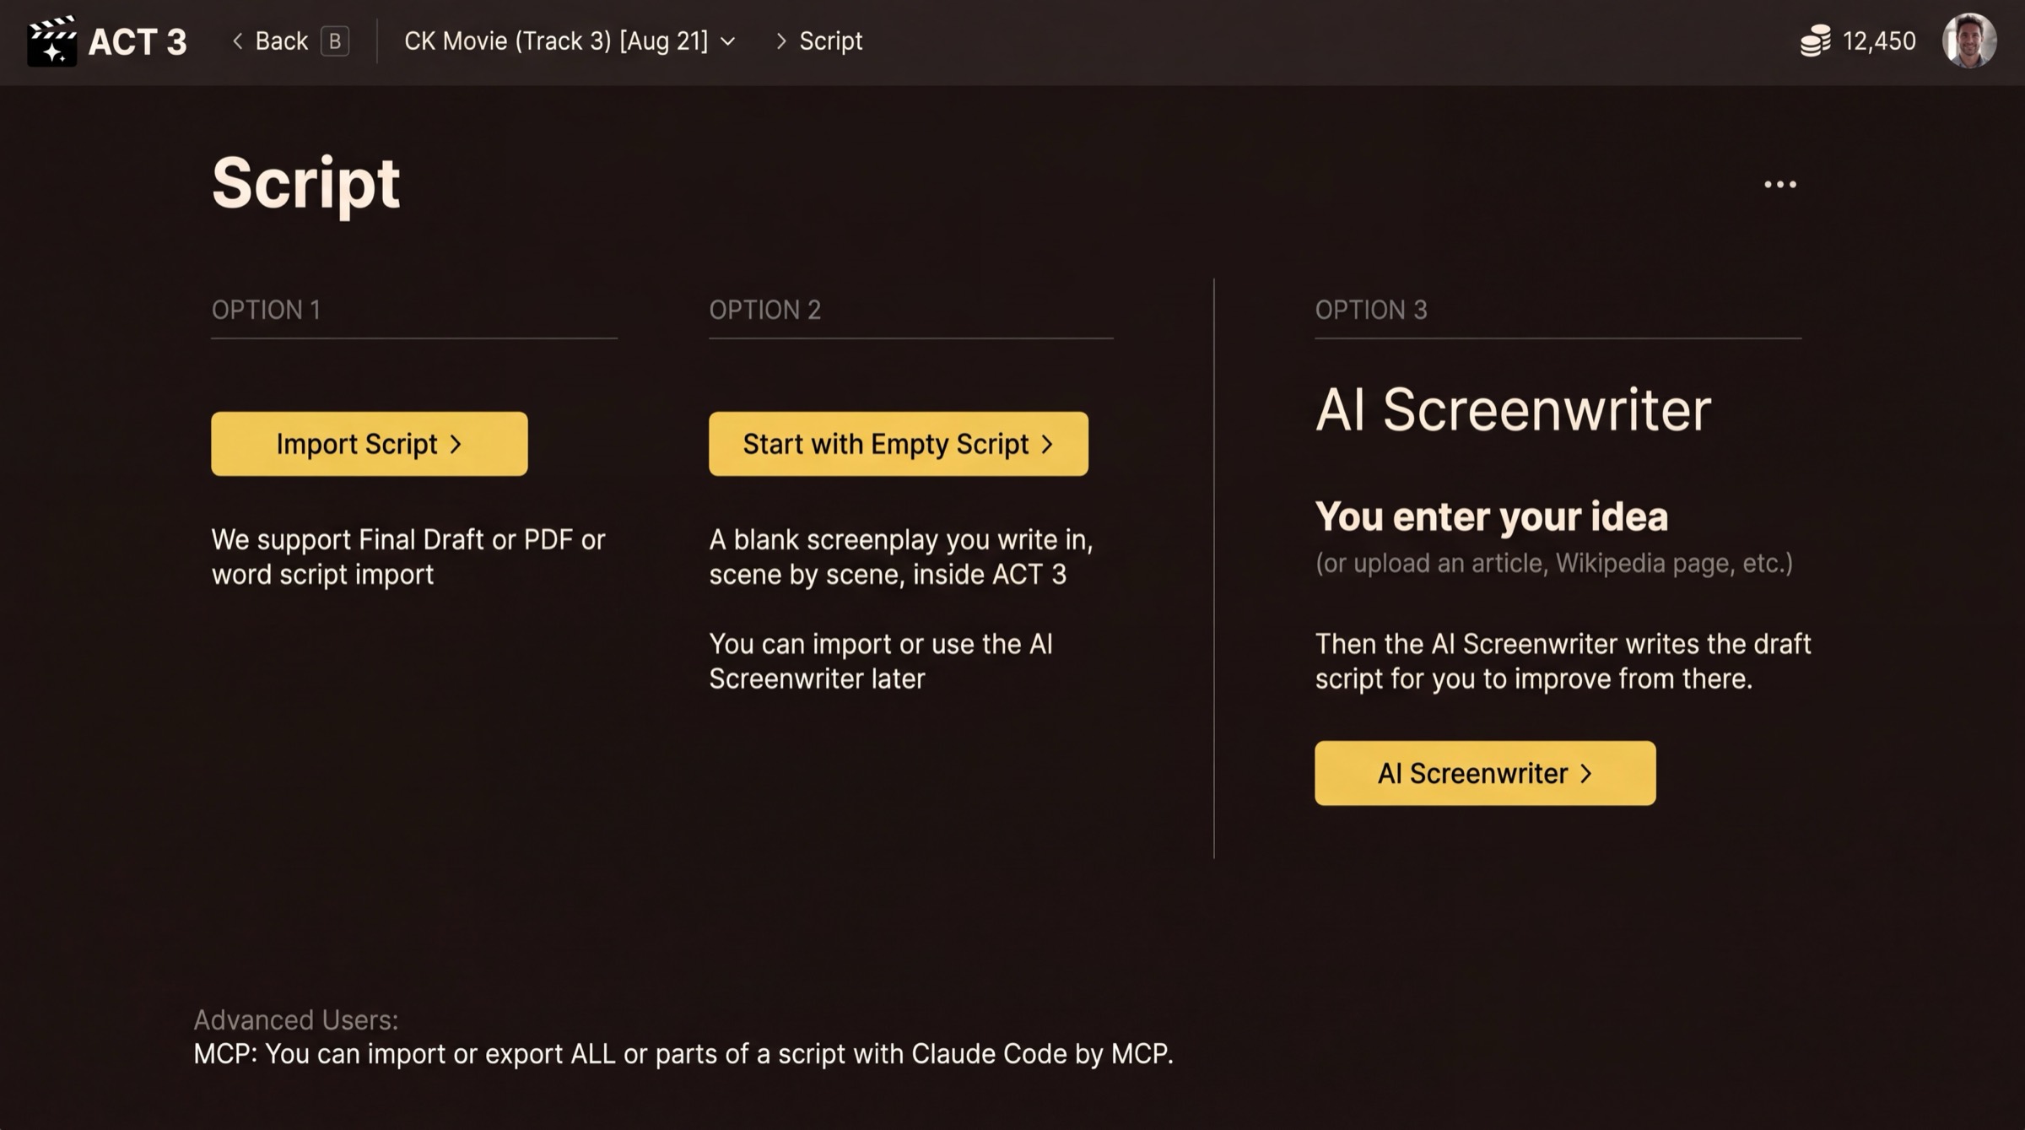
Task: Click the B keyboard shortcut badge
Action: (x=335, y=41)
